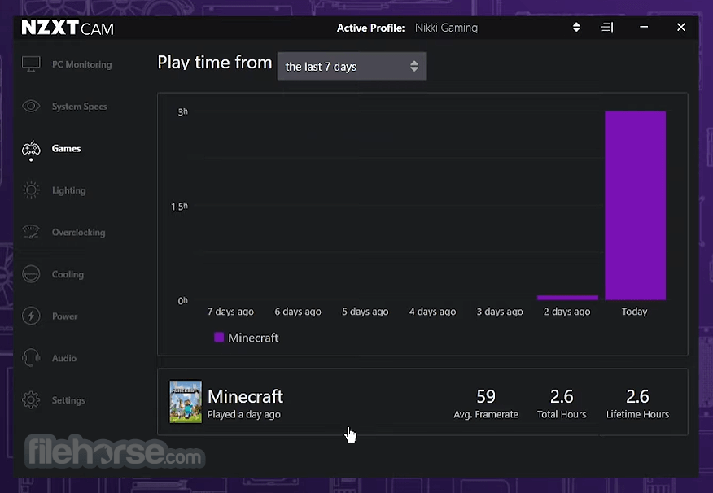Image resolution: width=713 pixels, height=493 pixels.
Task: Click the Cooling fan icon
Action: click(x=31, y=274)
